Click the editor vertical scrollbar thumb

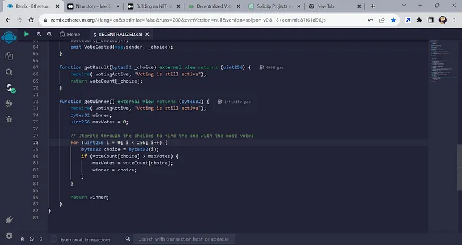click(459, 167)
